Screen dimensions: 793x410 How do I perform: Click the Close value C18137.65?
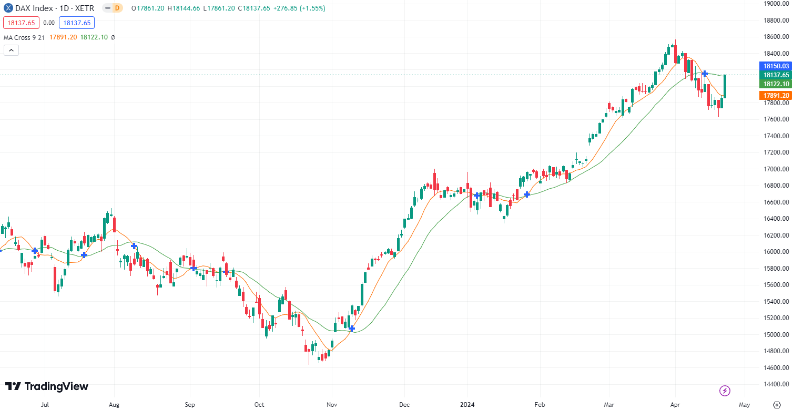(x=253, y=8)
